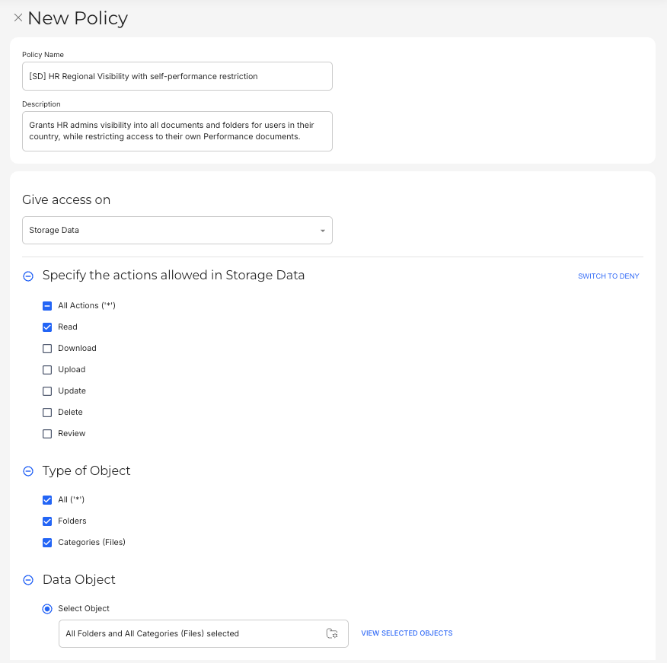Uncheck the All ('*') object type checkbox
The image size is (667, 663).
click(47, 500)
